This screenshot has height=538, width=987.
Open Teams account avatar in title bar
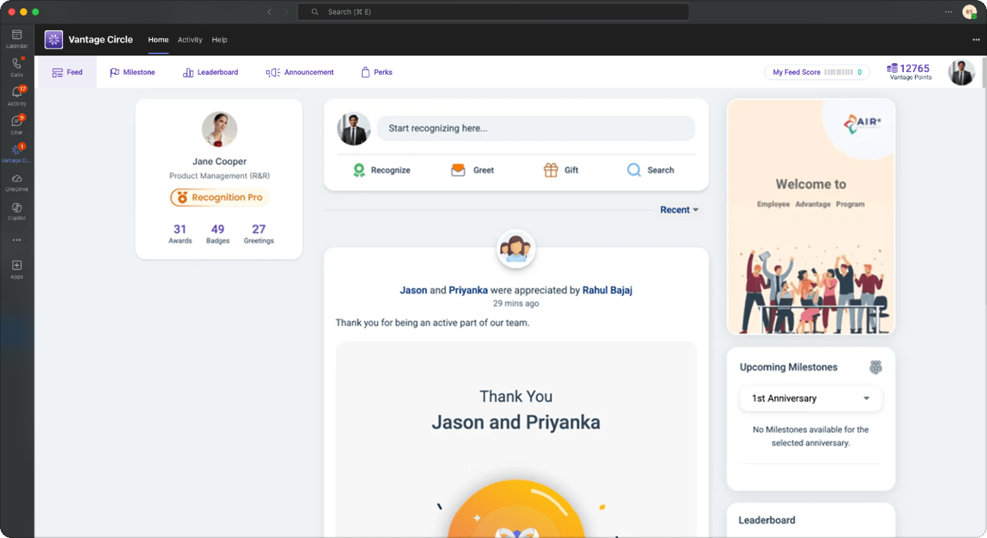tap(969, 12)
